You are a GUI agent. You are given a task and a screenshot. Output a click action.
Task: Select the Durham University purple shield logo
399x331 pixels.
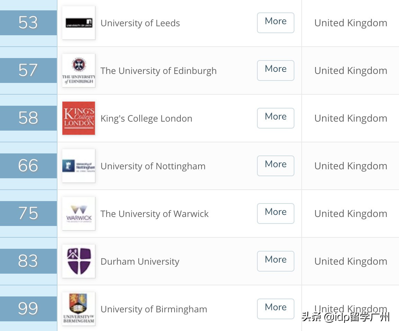[x=79, y=261]
